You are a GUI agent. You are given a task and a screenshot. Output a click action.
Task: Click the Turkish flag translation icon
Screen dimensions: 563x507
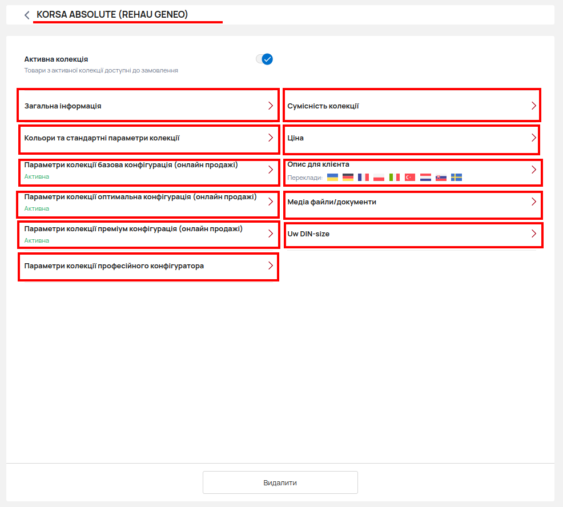coord(410,178)
